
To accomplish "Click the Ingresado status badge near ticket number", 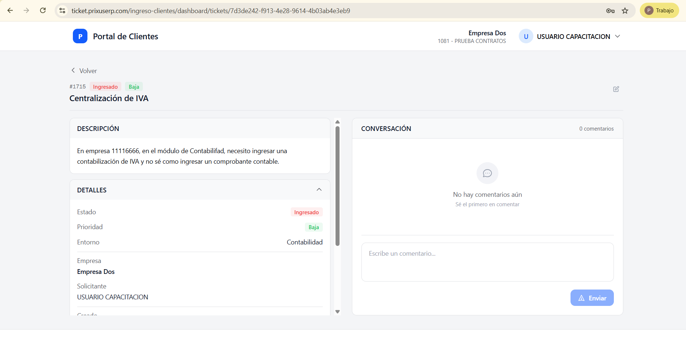I will [105, 87].
